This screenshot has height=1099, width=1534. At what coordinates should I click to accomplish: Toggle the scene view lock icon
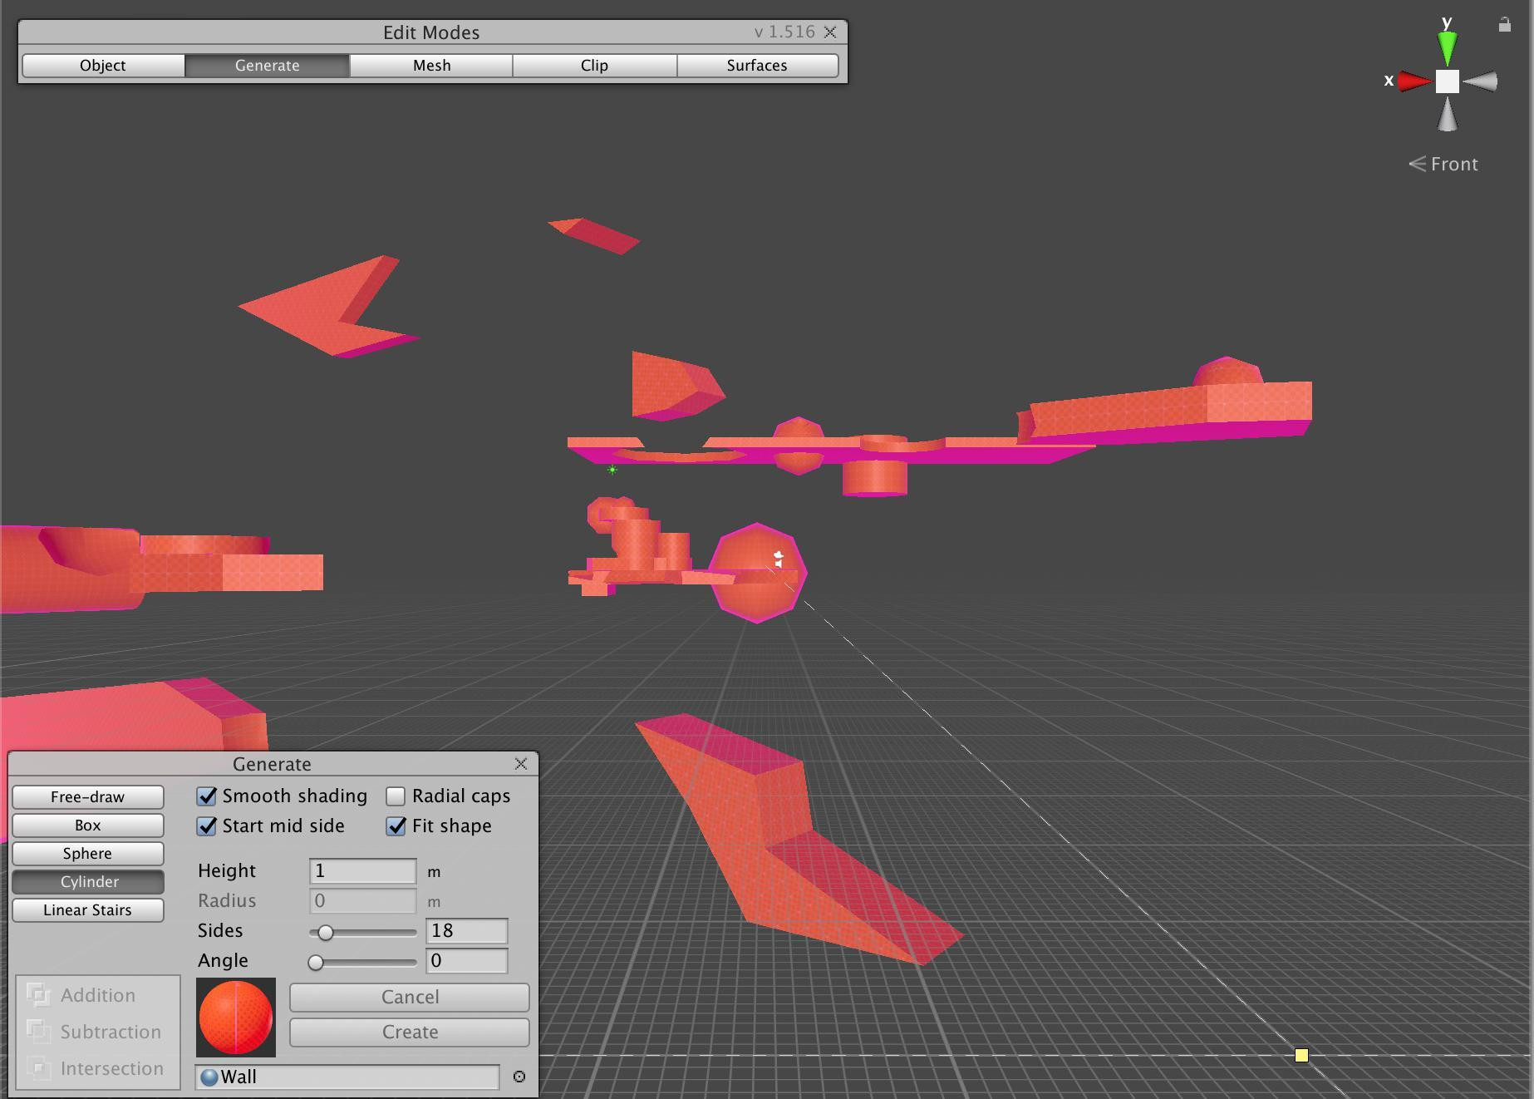[1504, 25]
